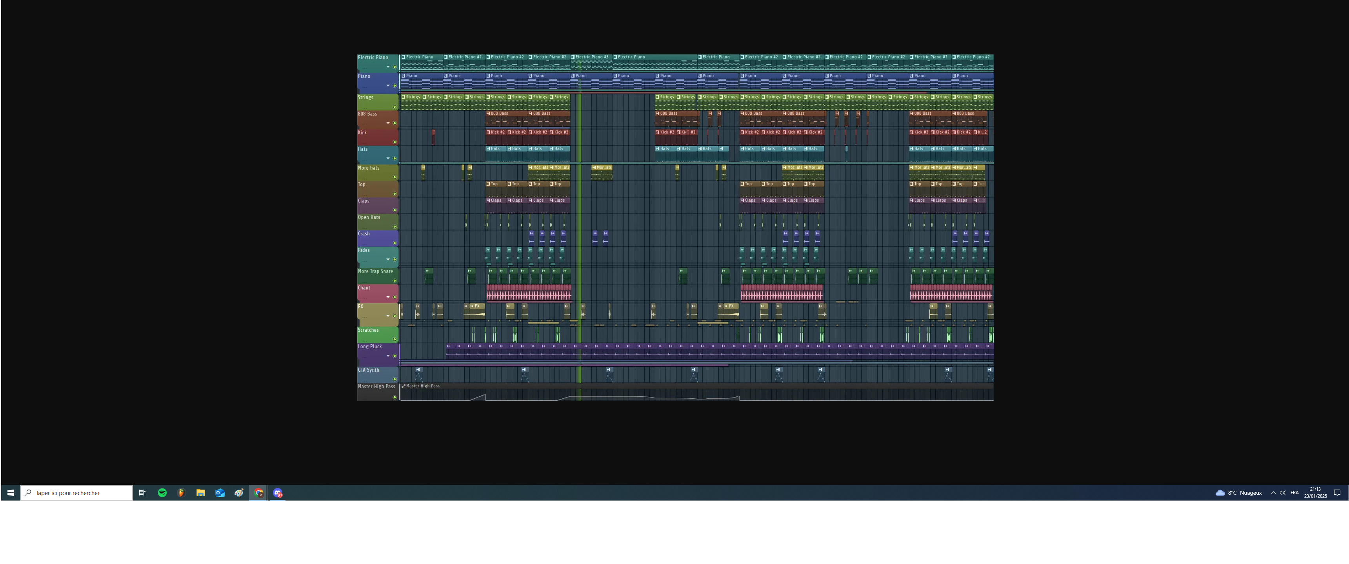Collapse the Chant track group arrow
The width and height of the screenshot is (1349, 564).
(388, 297)
